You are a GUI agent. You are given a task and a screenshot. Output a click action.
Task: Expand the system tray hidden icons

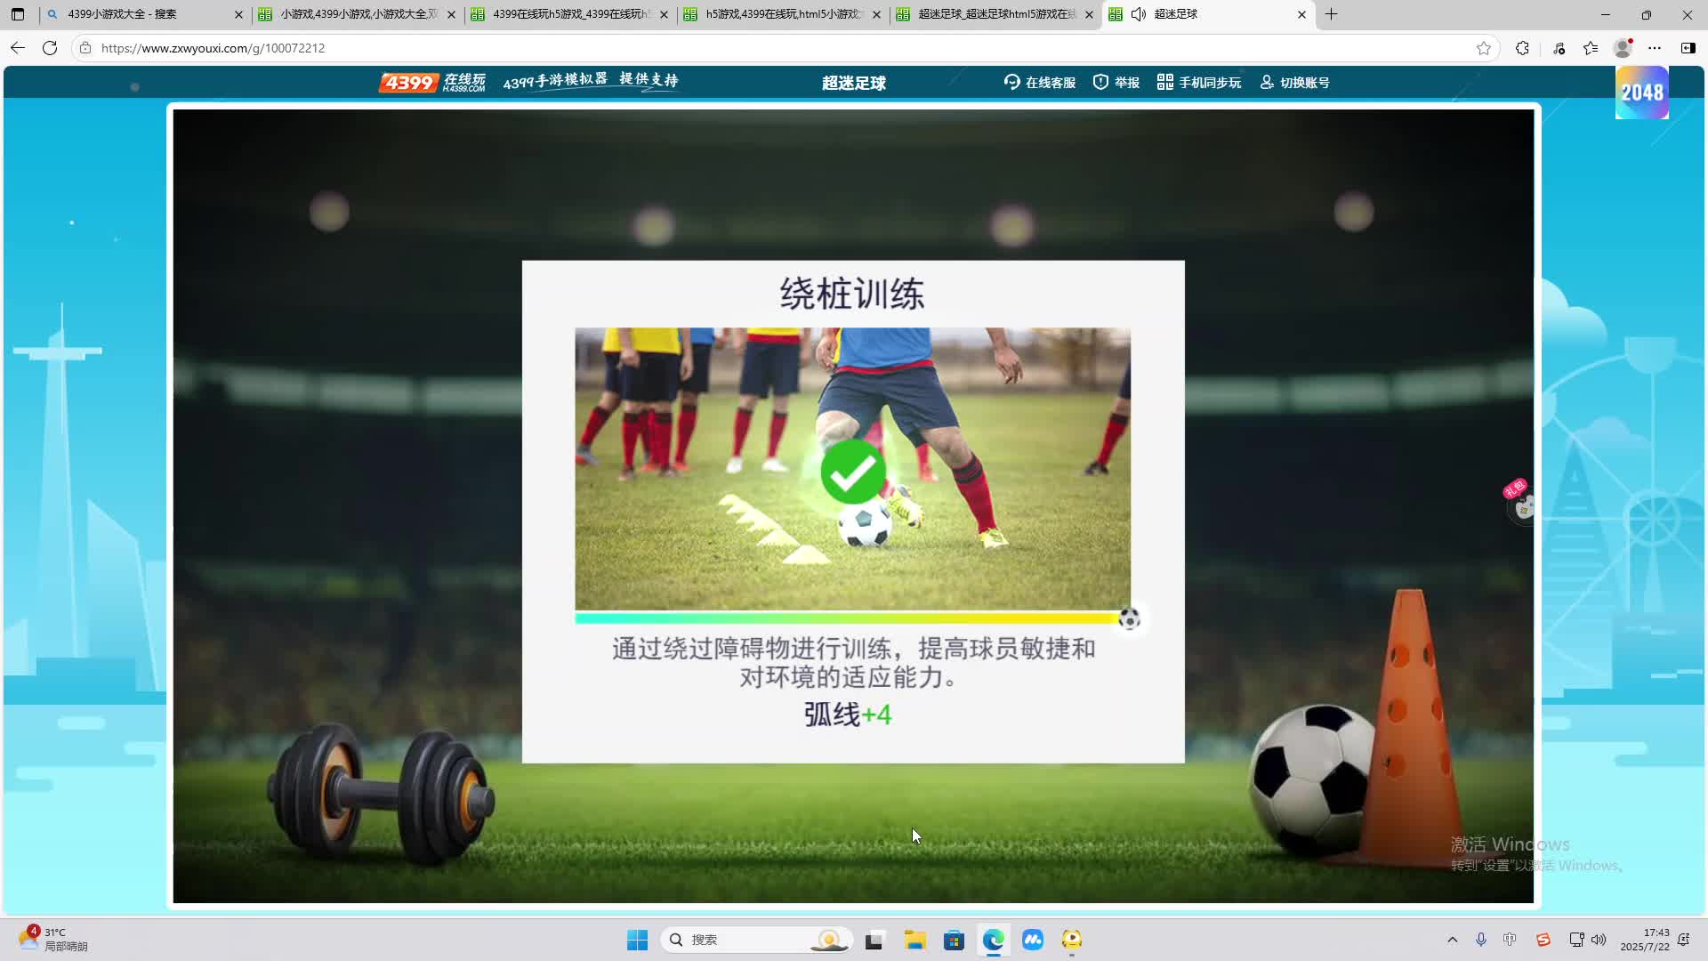pyautogui.click(x=1452, y=940)
